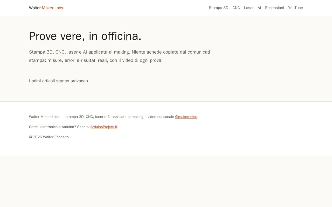Open the YouTube navigation link

coord(295,8)
